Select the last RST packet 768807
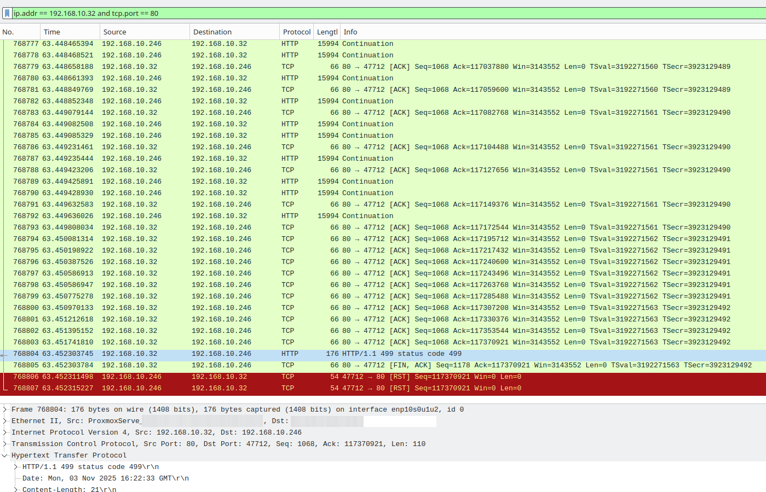The image size is (766, 492). [x=383, y=388]
